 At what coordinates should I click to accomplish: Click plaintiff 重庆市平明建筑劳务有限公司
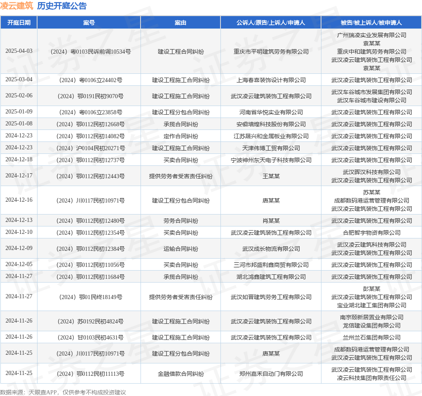coord(271,52)
